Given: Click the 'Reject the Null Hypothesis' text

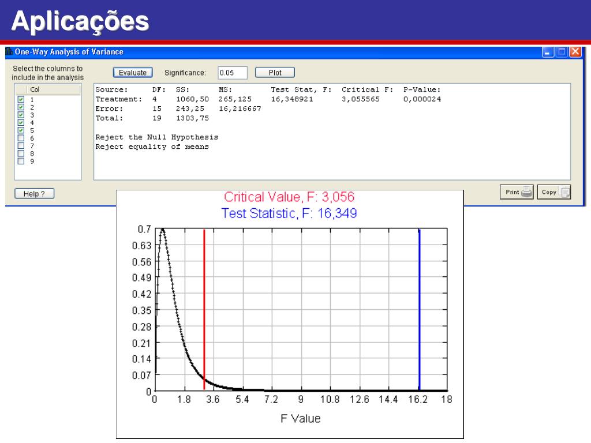Looking at the screenshot, I should click(x=157, y=137).
